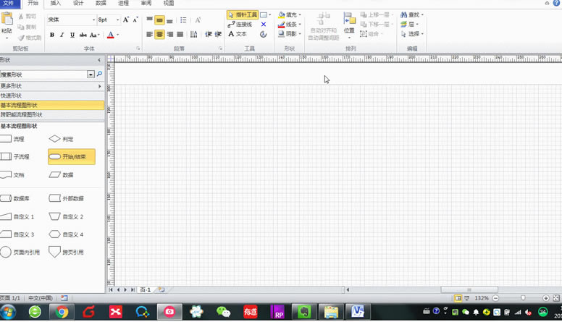The image size is (562, 322).
Task: Toggle Underline formatting
Action: 72,35
